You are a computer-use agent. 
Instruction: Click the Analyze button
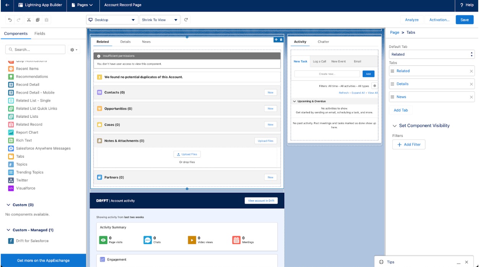[x=412, y=20]
